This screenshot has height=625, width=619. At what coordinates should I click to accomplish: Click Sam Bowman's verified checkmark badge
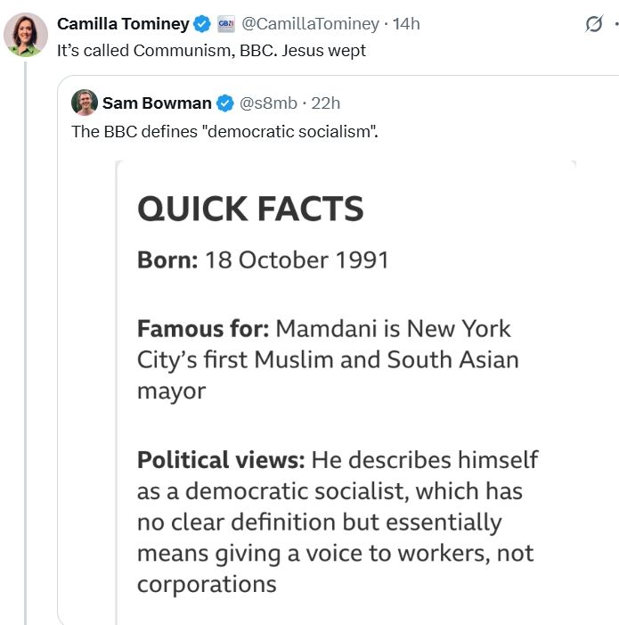click(226, 103)
